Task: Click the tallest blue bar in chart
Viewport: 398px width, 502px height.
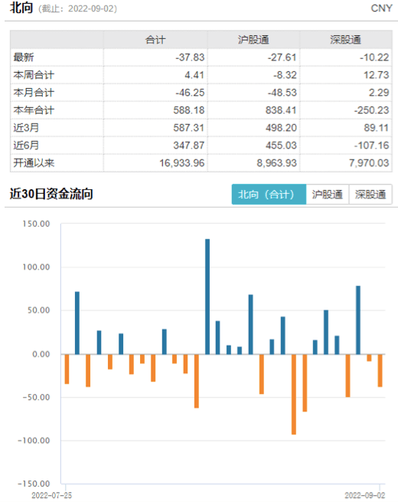Action: pyautogui.click(x=207, y=297)
